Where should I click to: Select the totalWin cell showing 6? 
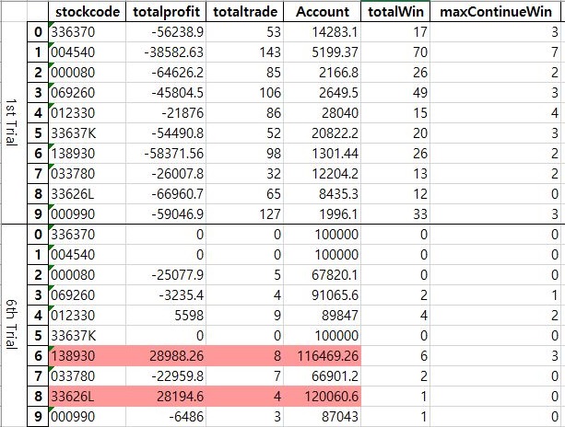click(x=395, y=356)
